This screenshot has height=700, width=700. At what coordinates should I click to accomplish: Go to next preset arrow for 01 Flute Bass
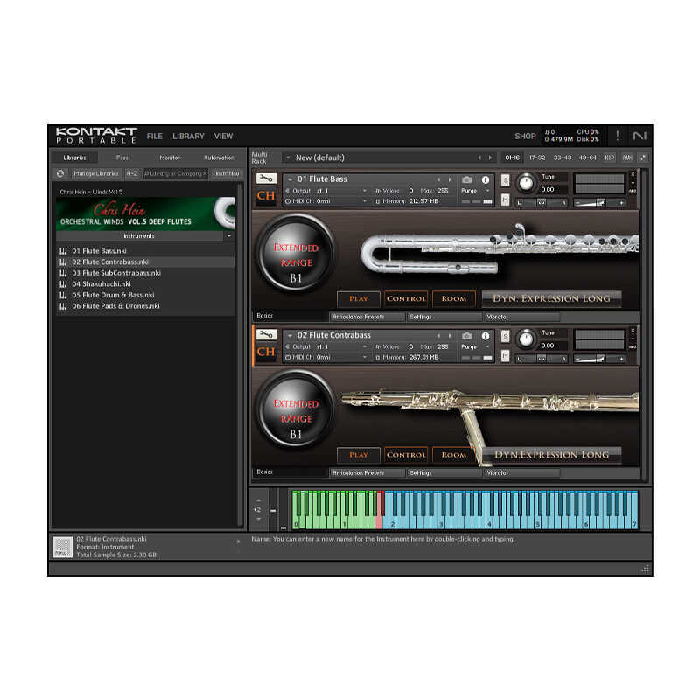point(450,179)
